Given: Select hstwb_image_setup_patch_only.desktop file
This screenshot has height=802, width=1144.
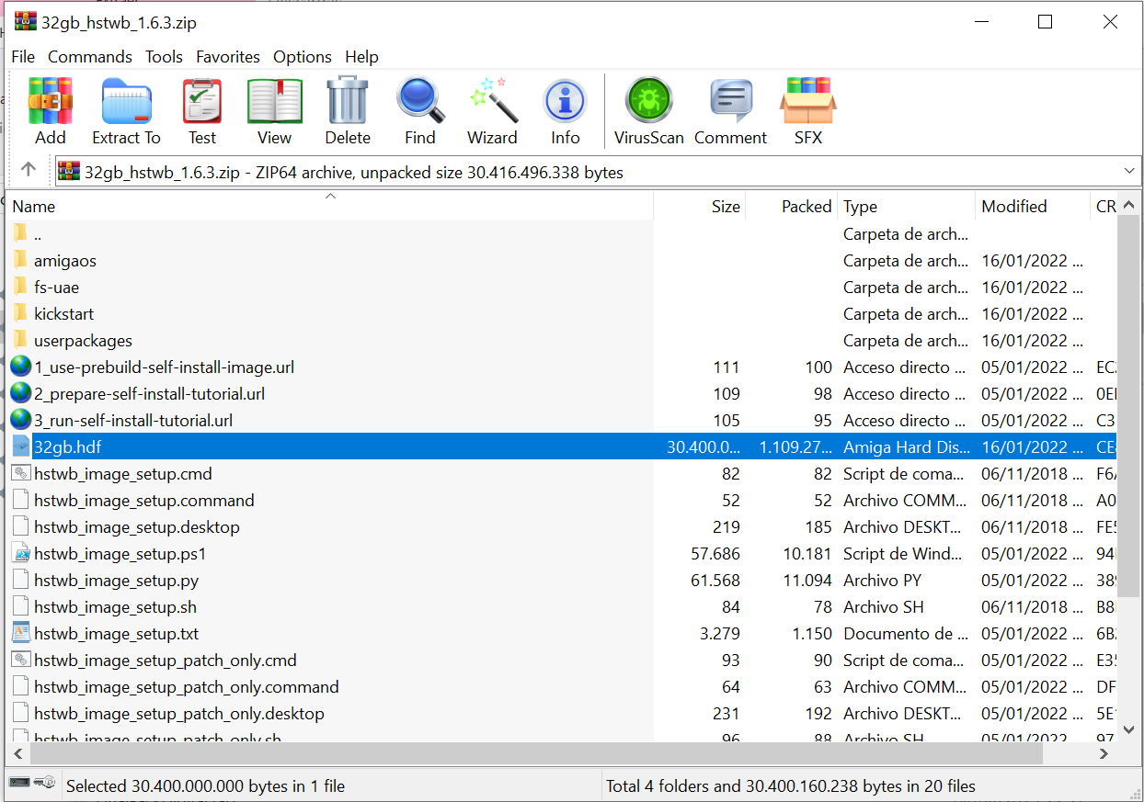Looking at the screenshot, I should pos(178,713).
